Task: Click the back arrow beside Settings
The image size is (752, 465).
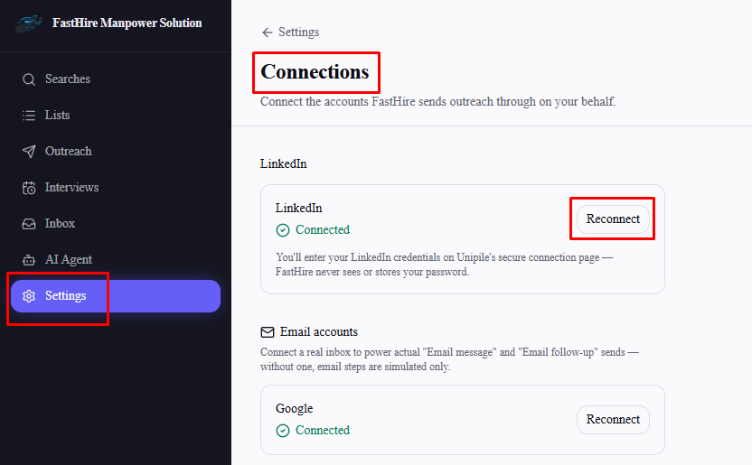Action: point(268,33)
